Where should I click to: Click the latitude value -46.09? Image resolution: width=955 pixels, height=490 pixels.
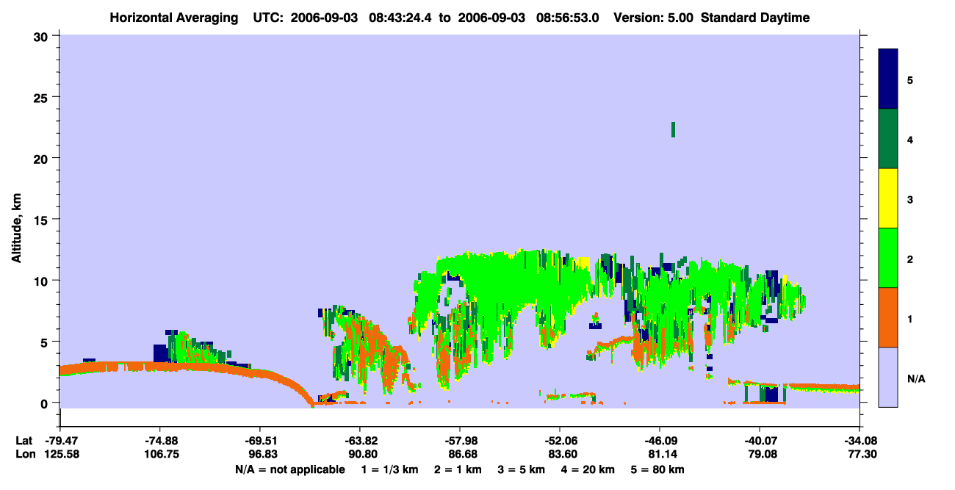[x=660, y=441]
